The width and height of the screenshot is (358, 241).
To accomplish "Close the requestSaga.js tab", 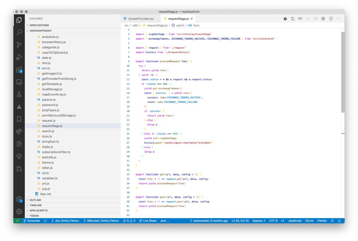I will [x=192, y=19].
